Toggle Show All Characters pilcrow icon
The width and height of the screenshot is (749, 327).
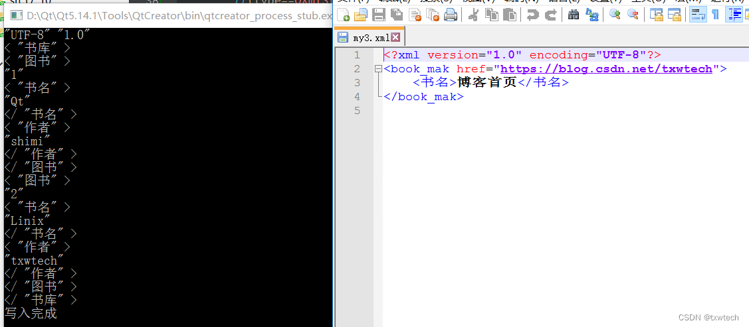pyautogui.click(x=715, y=15)
